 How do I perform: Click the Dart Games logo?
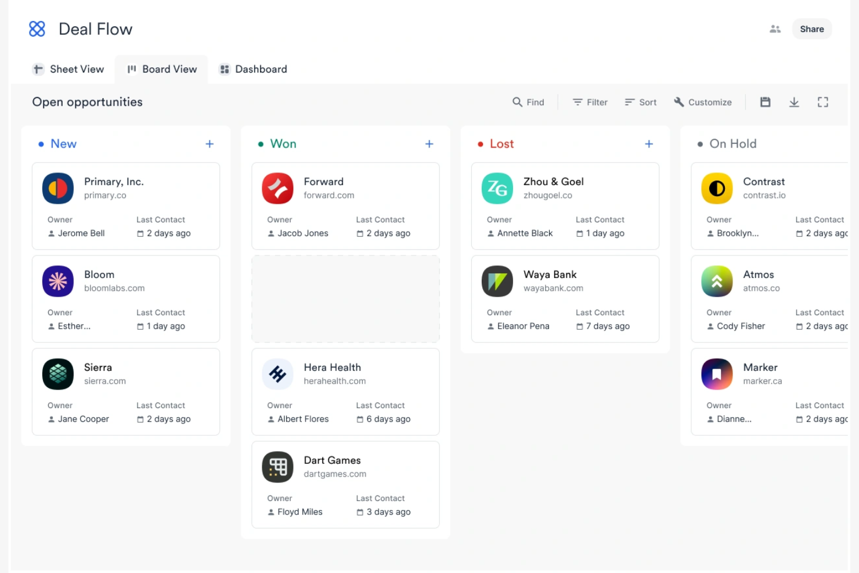click(x=277, y=467)
